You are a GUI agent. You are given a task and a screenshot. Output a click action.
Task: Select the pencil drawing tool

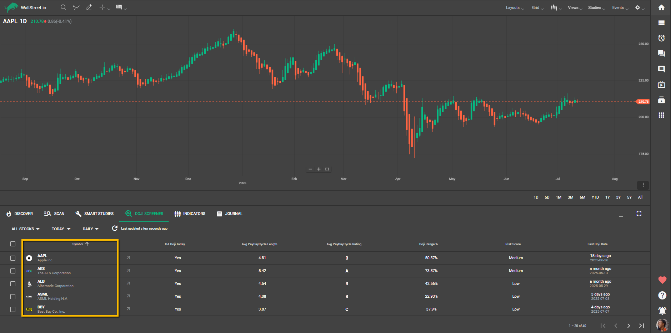point(89,7)
